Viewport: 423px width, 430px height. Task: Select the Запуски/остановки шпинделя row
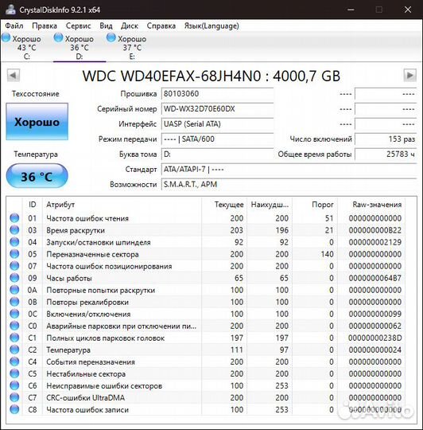pos(206,242)
